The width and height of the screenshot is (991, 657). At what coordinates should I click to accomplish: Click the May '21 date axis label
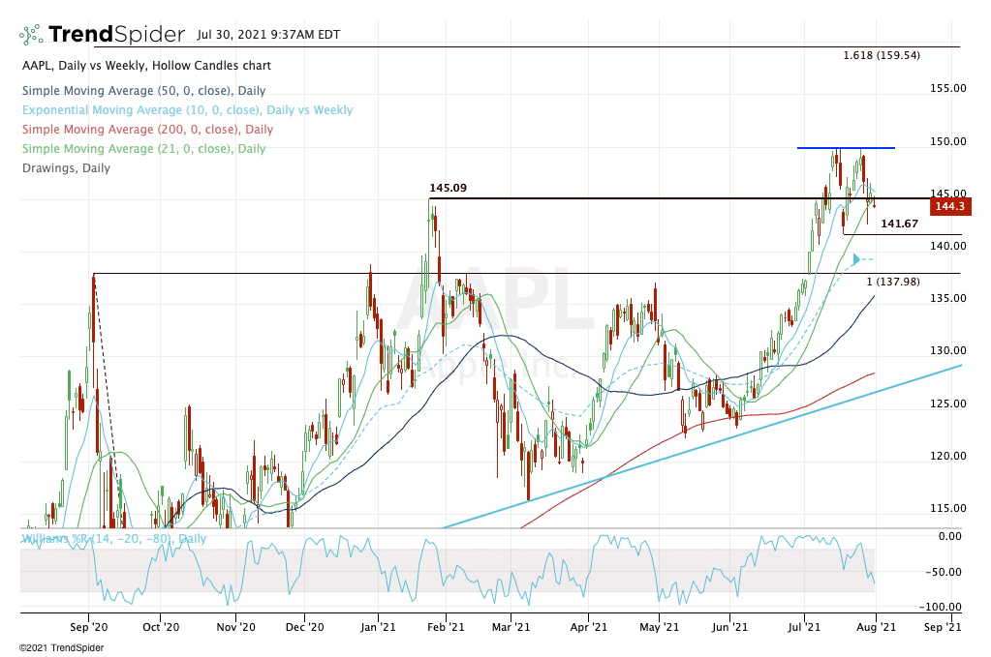[659, 627]
